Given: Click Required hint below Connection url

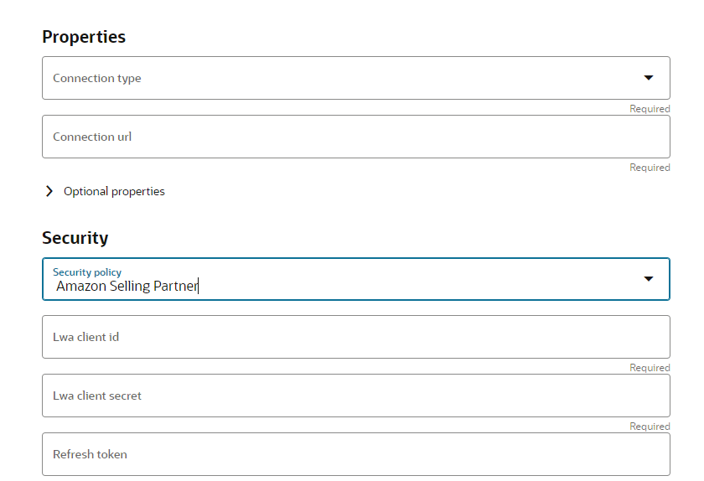Looking at the screenshot, I should (650, 168).
